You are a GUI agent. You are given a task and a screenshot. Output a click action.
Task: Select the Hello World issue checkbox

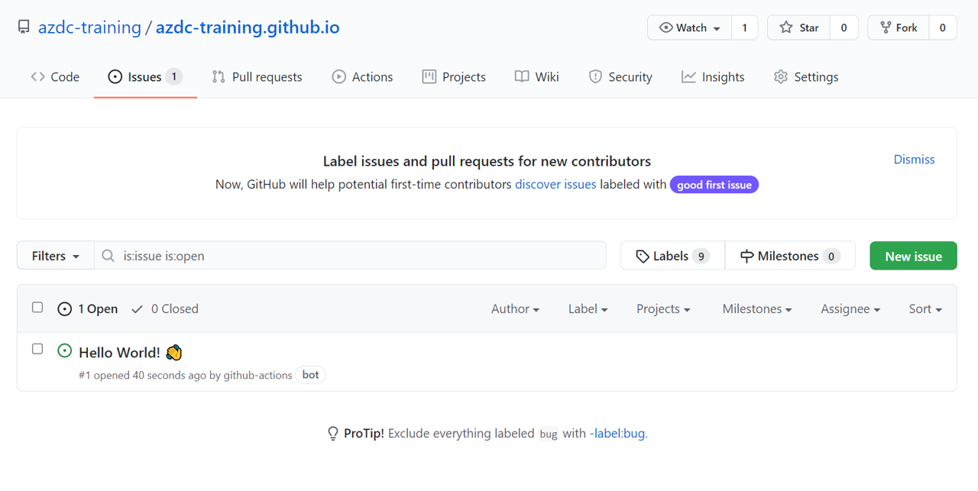pyautogui.click(x=37, y=348)
